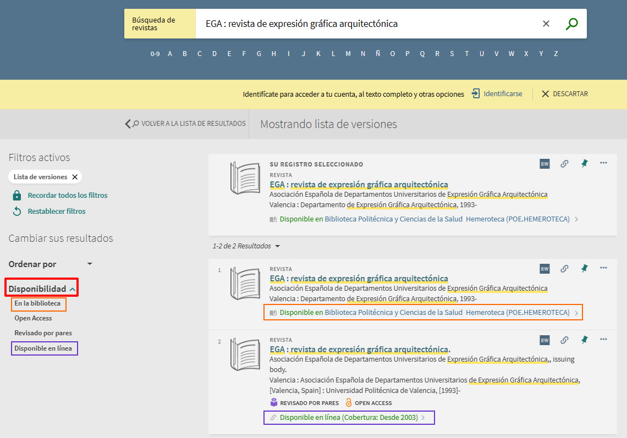Pin result 2 to favorites
This screenshot has width=627, height=438.
[584, 340]
